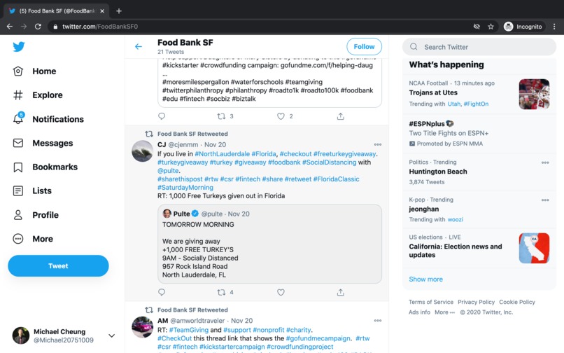Click CJ's wave profile picture

pos(143,151)
